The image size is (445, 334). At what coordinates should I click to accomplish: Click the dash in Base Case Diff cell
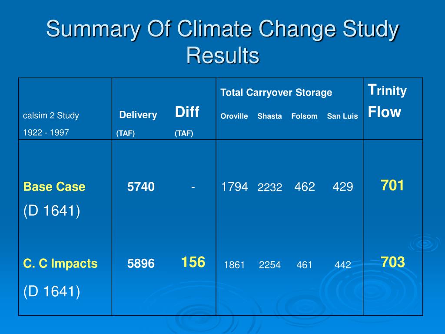(193, 187)
